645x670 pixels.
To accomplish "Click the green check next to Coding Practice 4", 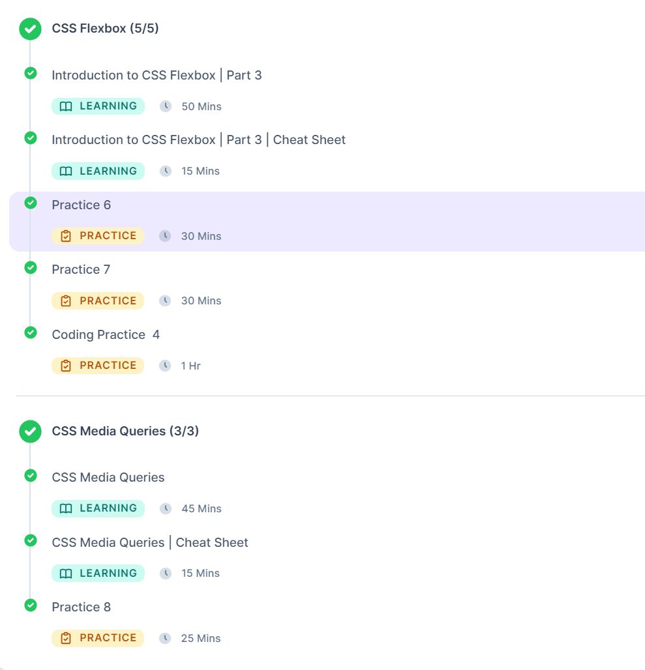I will pos(31,332).
